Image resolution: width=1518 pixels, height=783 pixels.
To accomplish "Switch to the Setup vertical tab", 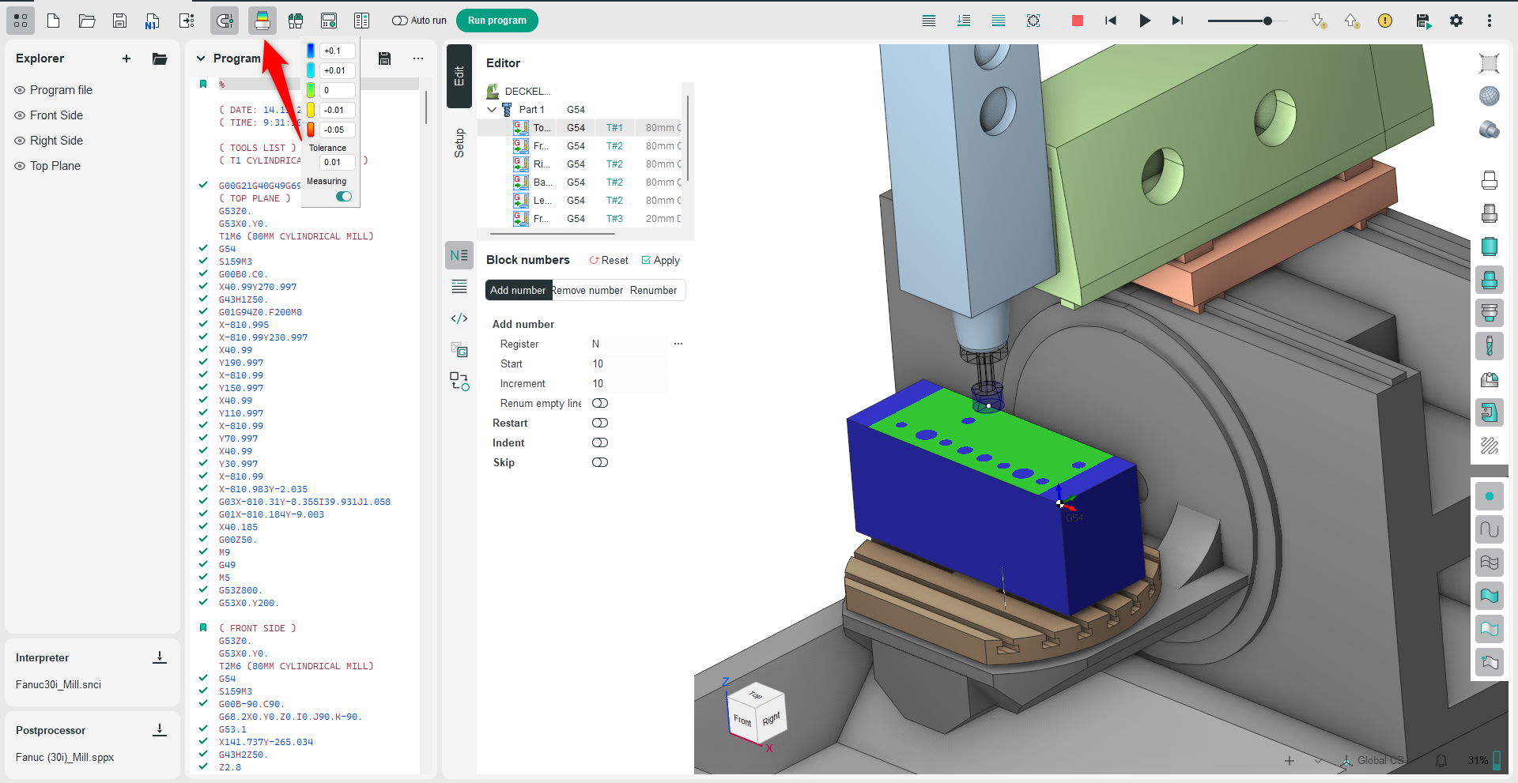I will pyautogui.click(x=459, y=143).
